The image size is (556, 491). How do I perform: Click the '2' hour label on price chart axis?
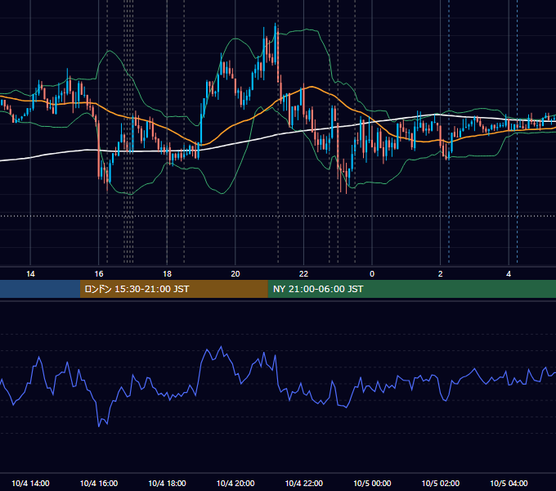pyautogui.click(x=441, y=274)
